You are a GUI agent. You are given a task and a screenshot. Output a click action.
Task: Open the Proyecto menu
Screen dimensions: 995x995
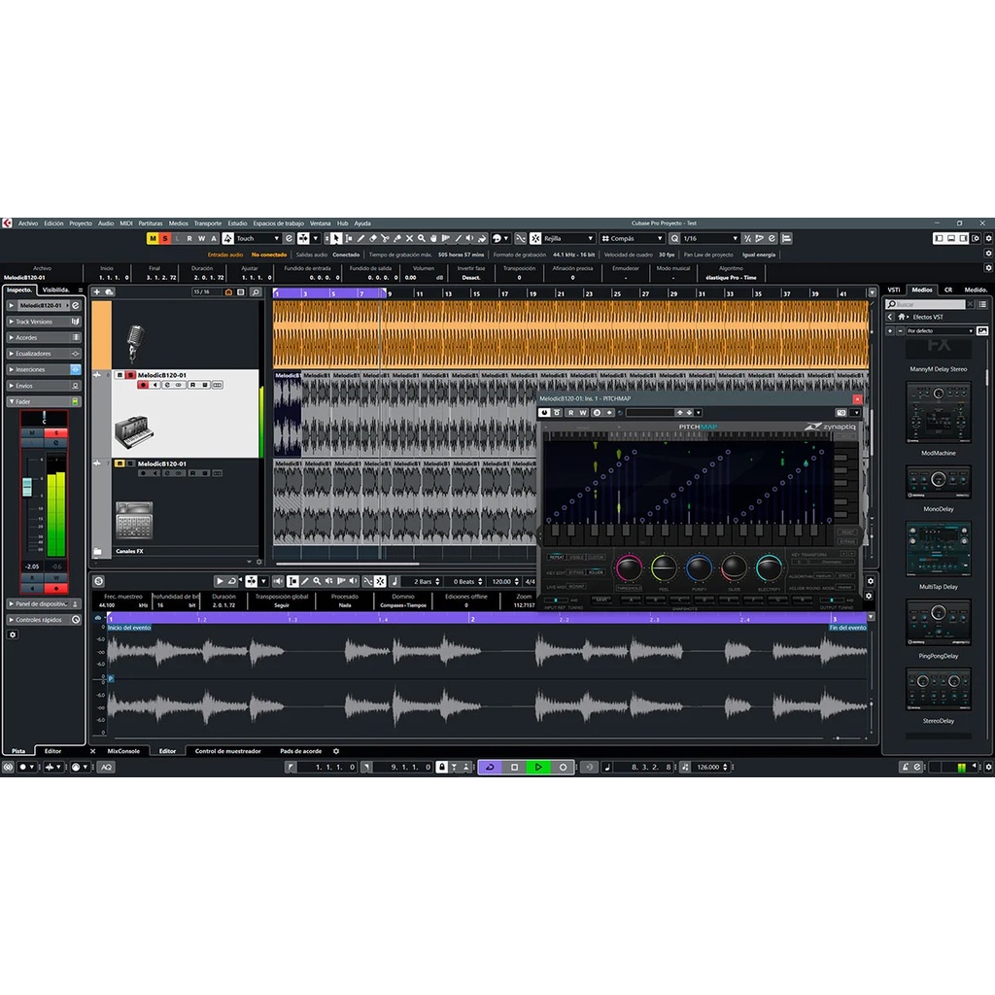(x=81, y=223)
